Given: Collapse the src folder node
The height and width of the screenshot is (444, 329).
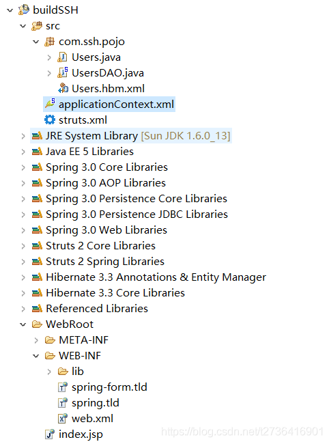Looking at the screenshot, I should 23,26.
